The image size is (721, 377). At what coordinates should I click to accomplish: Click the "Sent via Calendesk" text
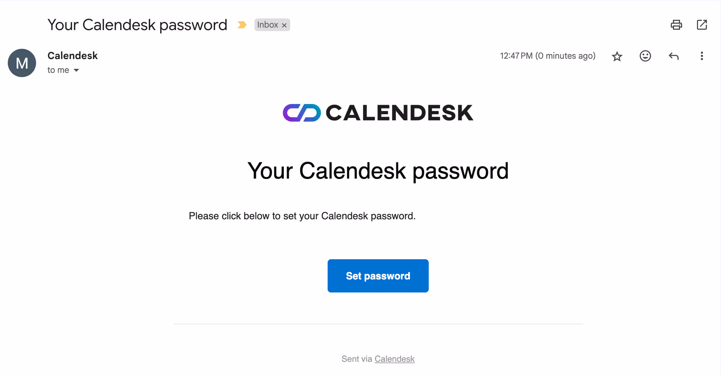tap(378, 359)
